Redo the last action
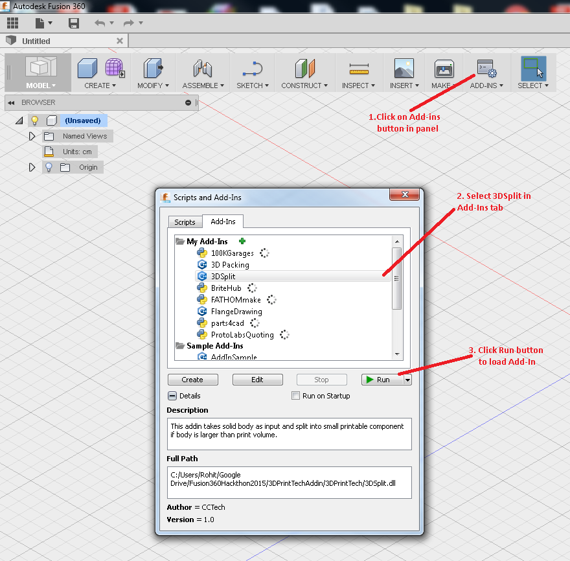Image resolution: width=570 pixels, height=561 pixels. 128,23
